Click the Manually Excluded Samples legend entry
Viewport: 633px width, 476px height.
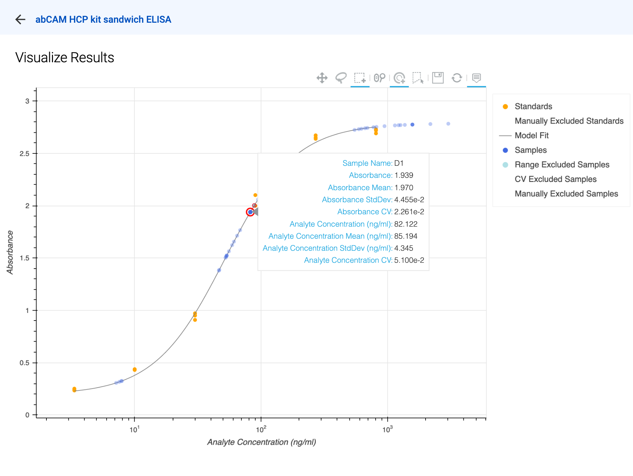566,194
